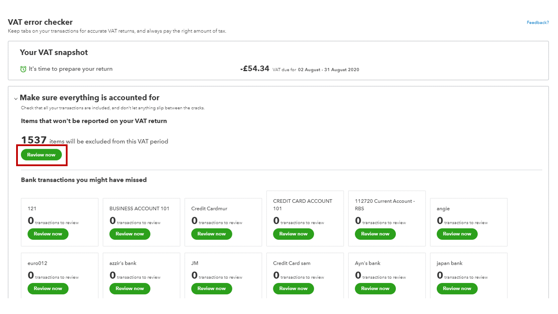The width and height of the screenshot is (558, 314).
Task: Click the 'Your VAT snapshot' heading
Action: [x=54, y=52]
